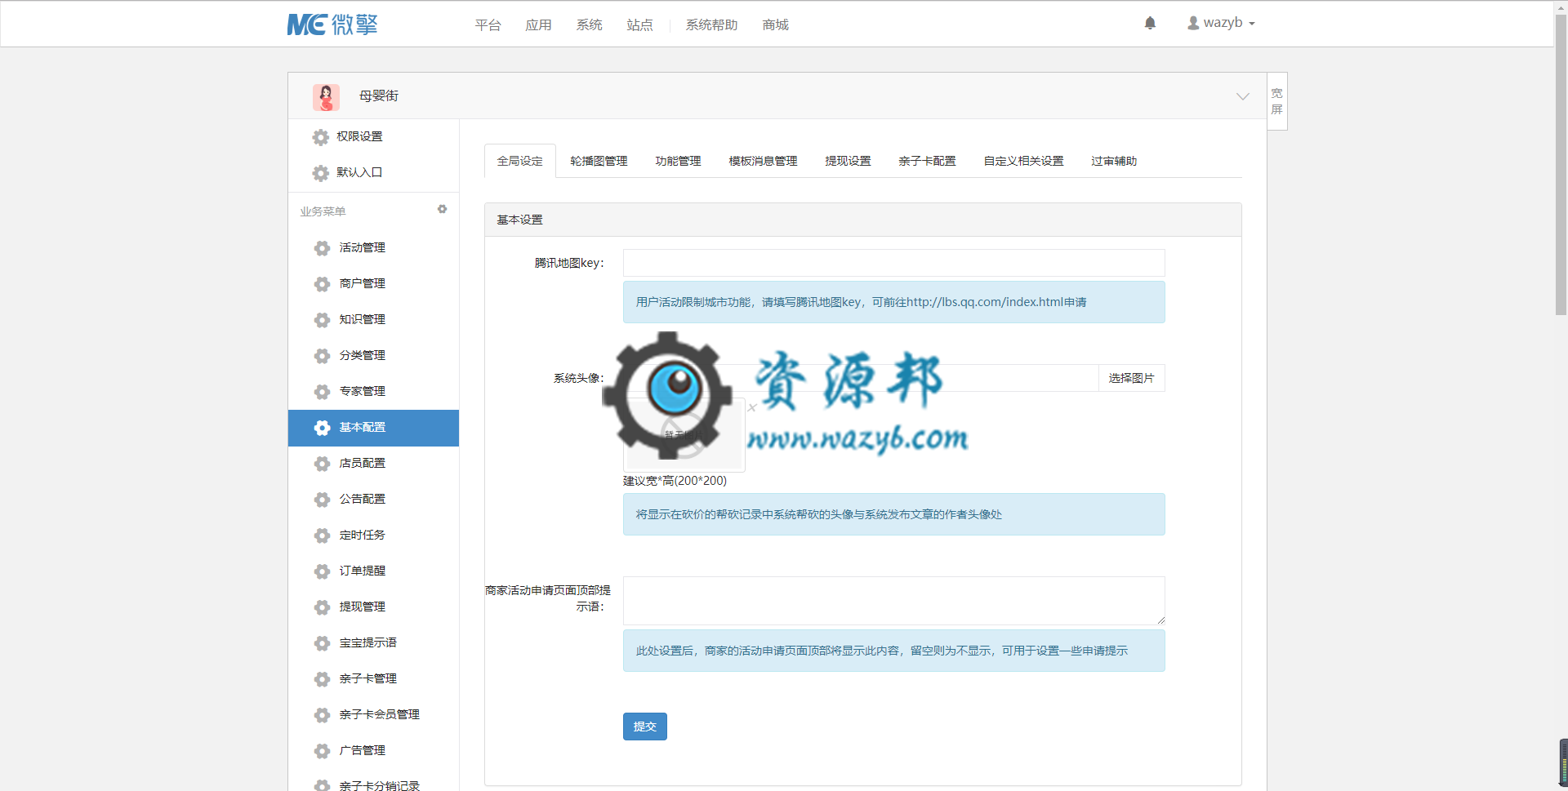Click the 广告管理 gear icon

(x=323, y=751)
